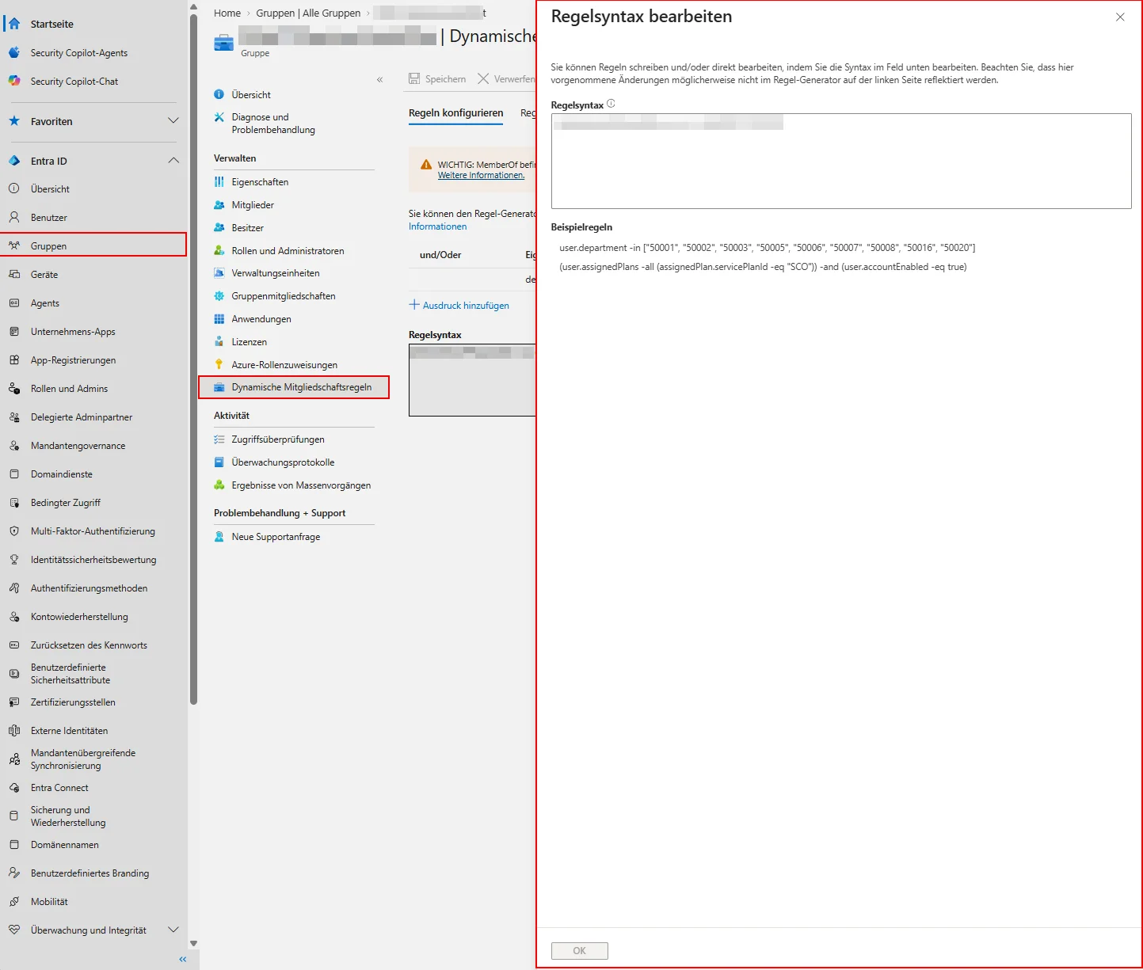The height and width of the screenshot is (970, 1143).
Task: Click the Favoriten star icon
Action: (x=14, y=121)
